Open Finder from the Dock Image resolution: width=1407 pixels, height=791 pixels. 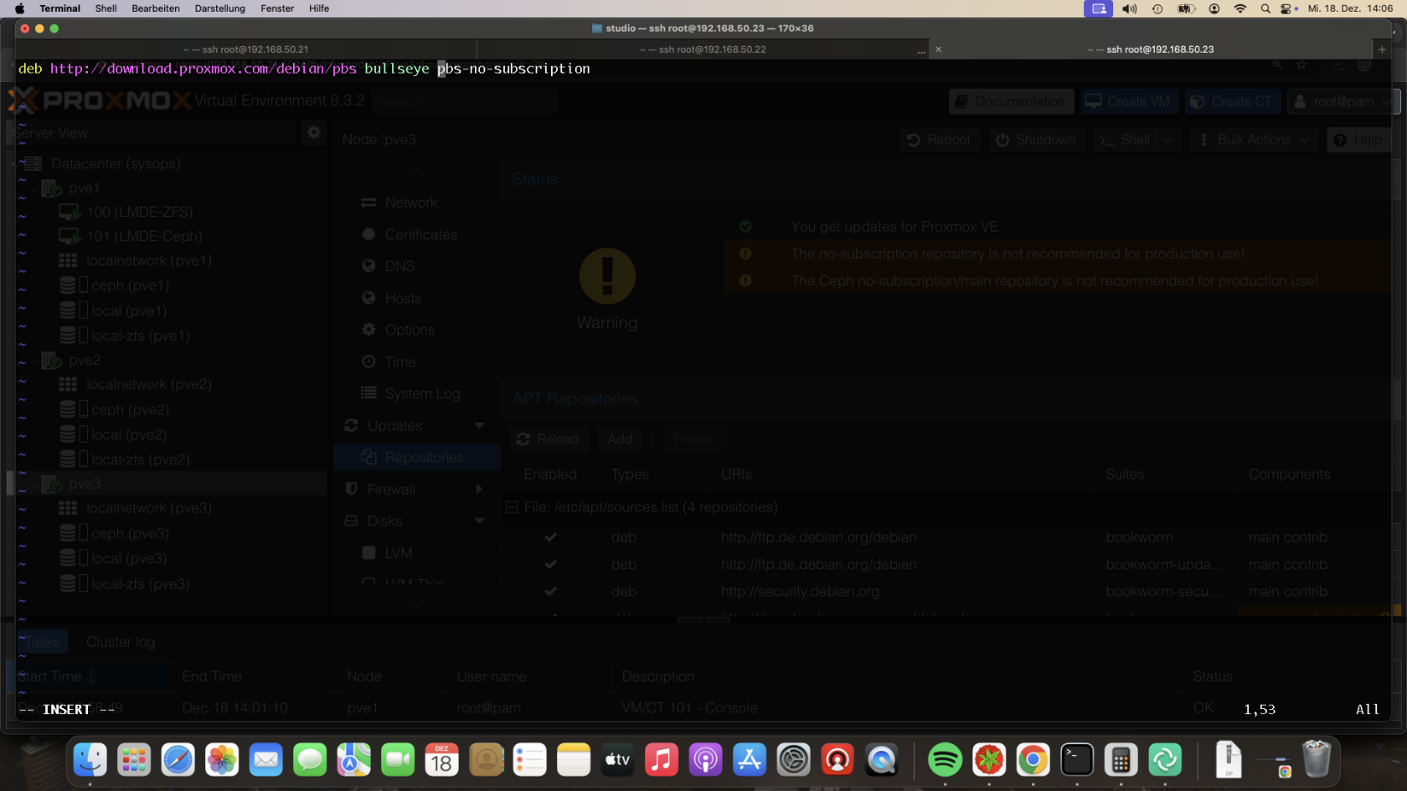point(90,760)
